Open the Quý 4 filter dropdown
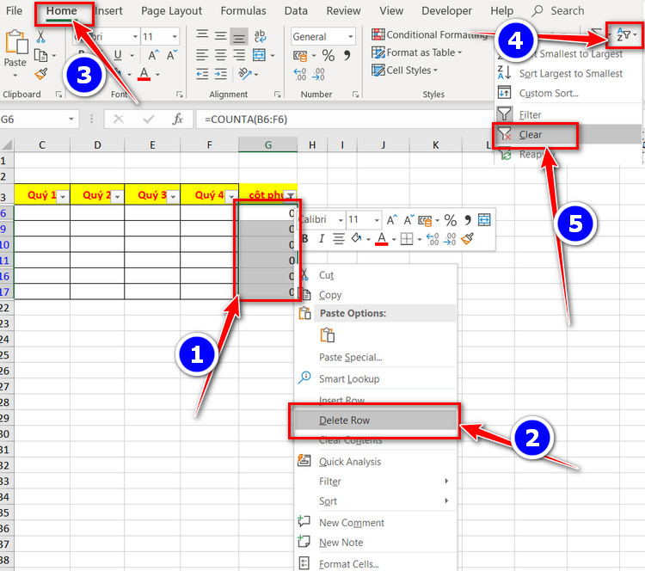Image resolution: width=645 pixels, height=571 pixels. coord(231,197)
